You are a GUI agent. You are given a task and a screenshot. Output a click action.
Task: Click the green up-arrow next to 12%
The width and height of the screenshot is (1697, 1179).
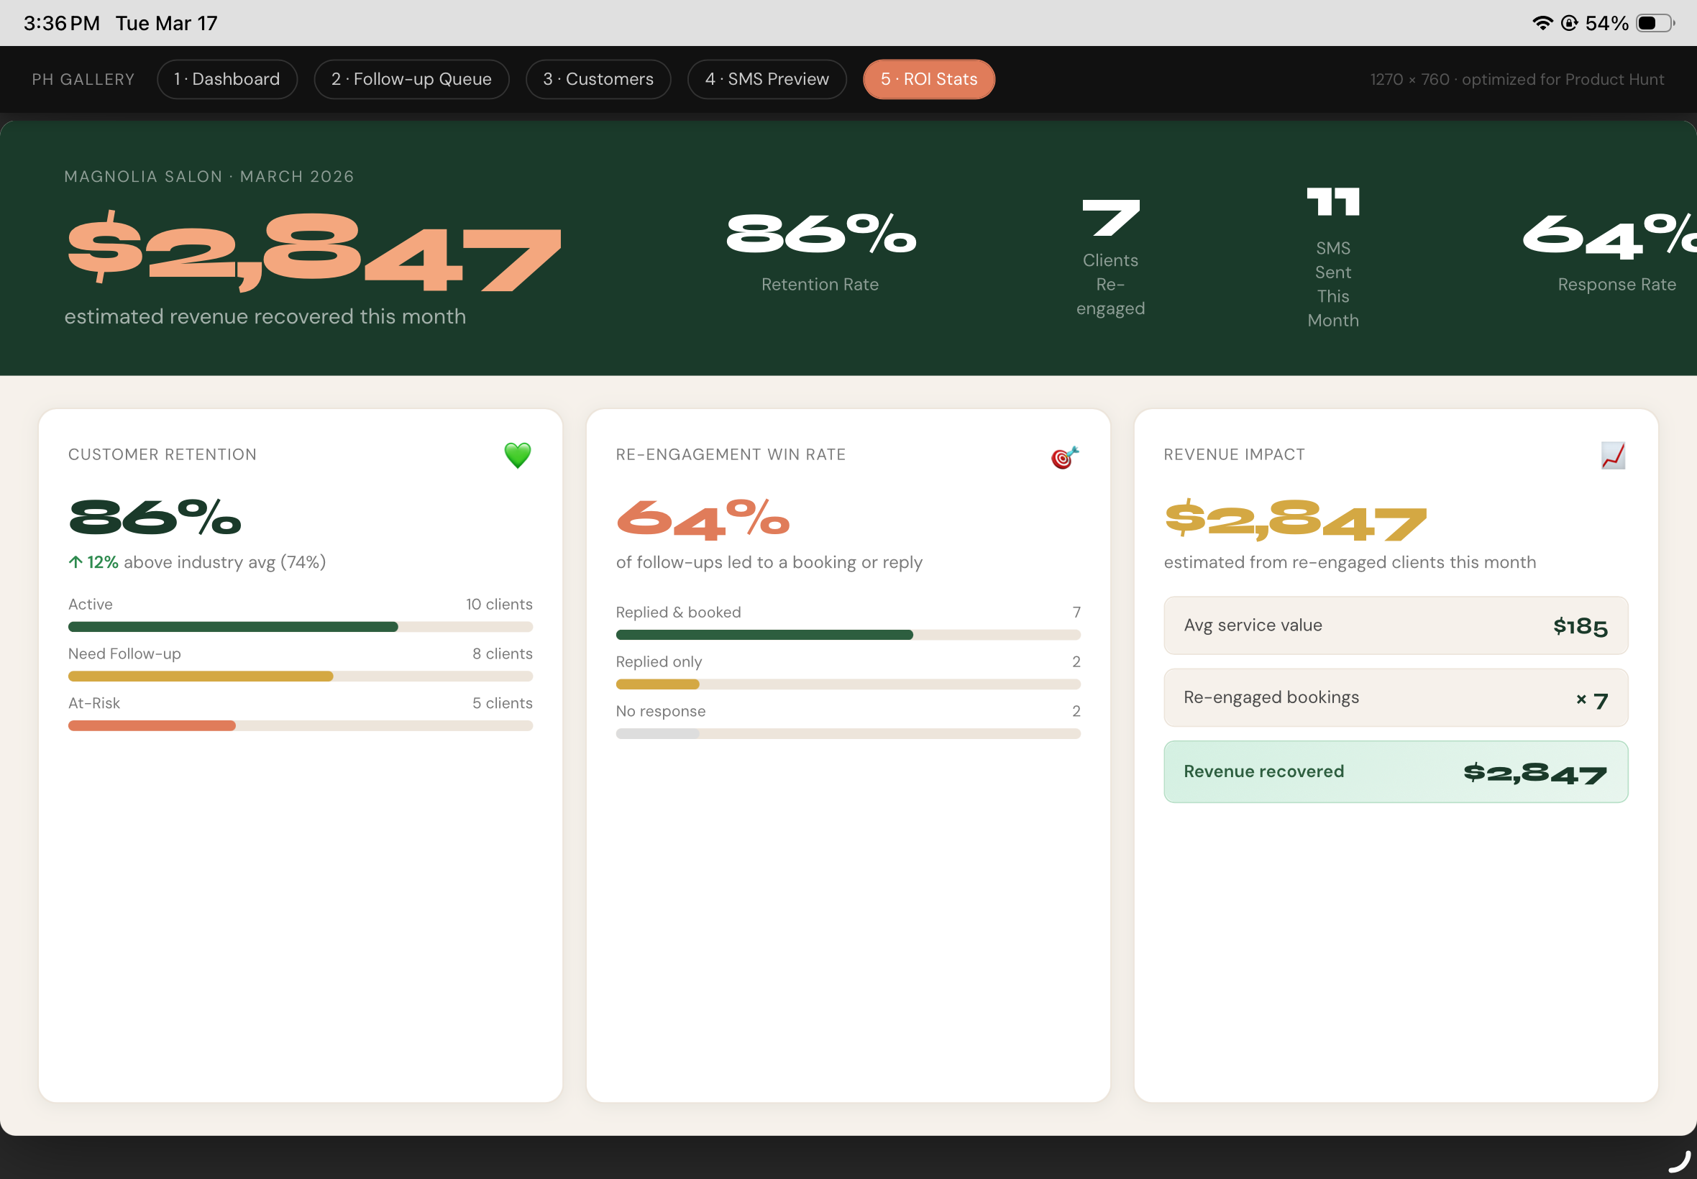click(x=76, y=562)
